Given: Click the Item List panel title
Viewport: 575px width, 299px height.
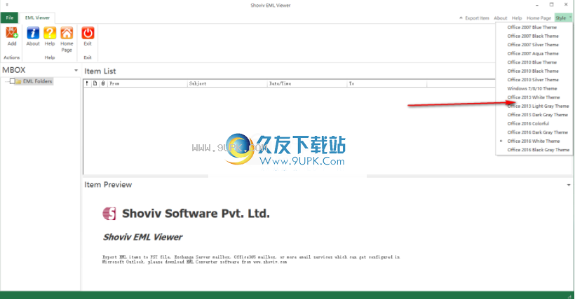Looking at the screenshot, I should [100, 71].
